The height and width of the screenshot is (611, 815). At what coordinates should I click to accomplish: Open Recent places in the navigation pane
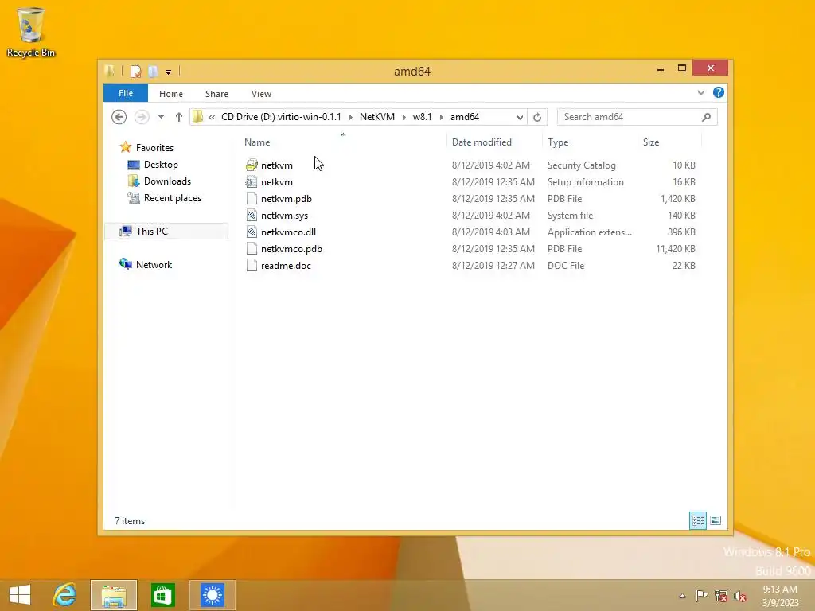point(173,198)
